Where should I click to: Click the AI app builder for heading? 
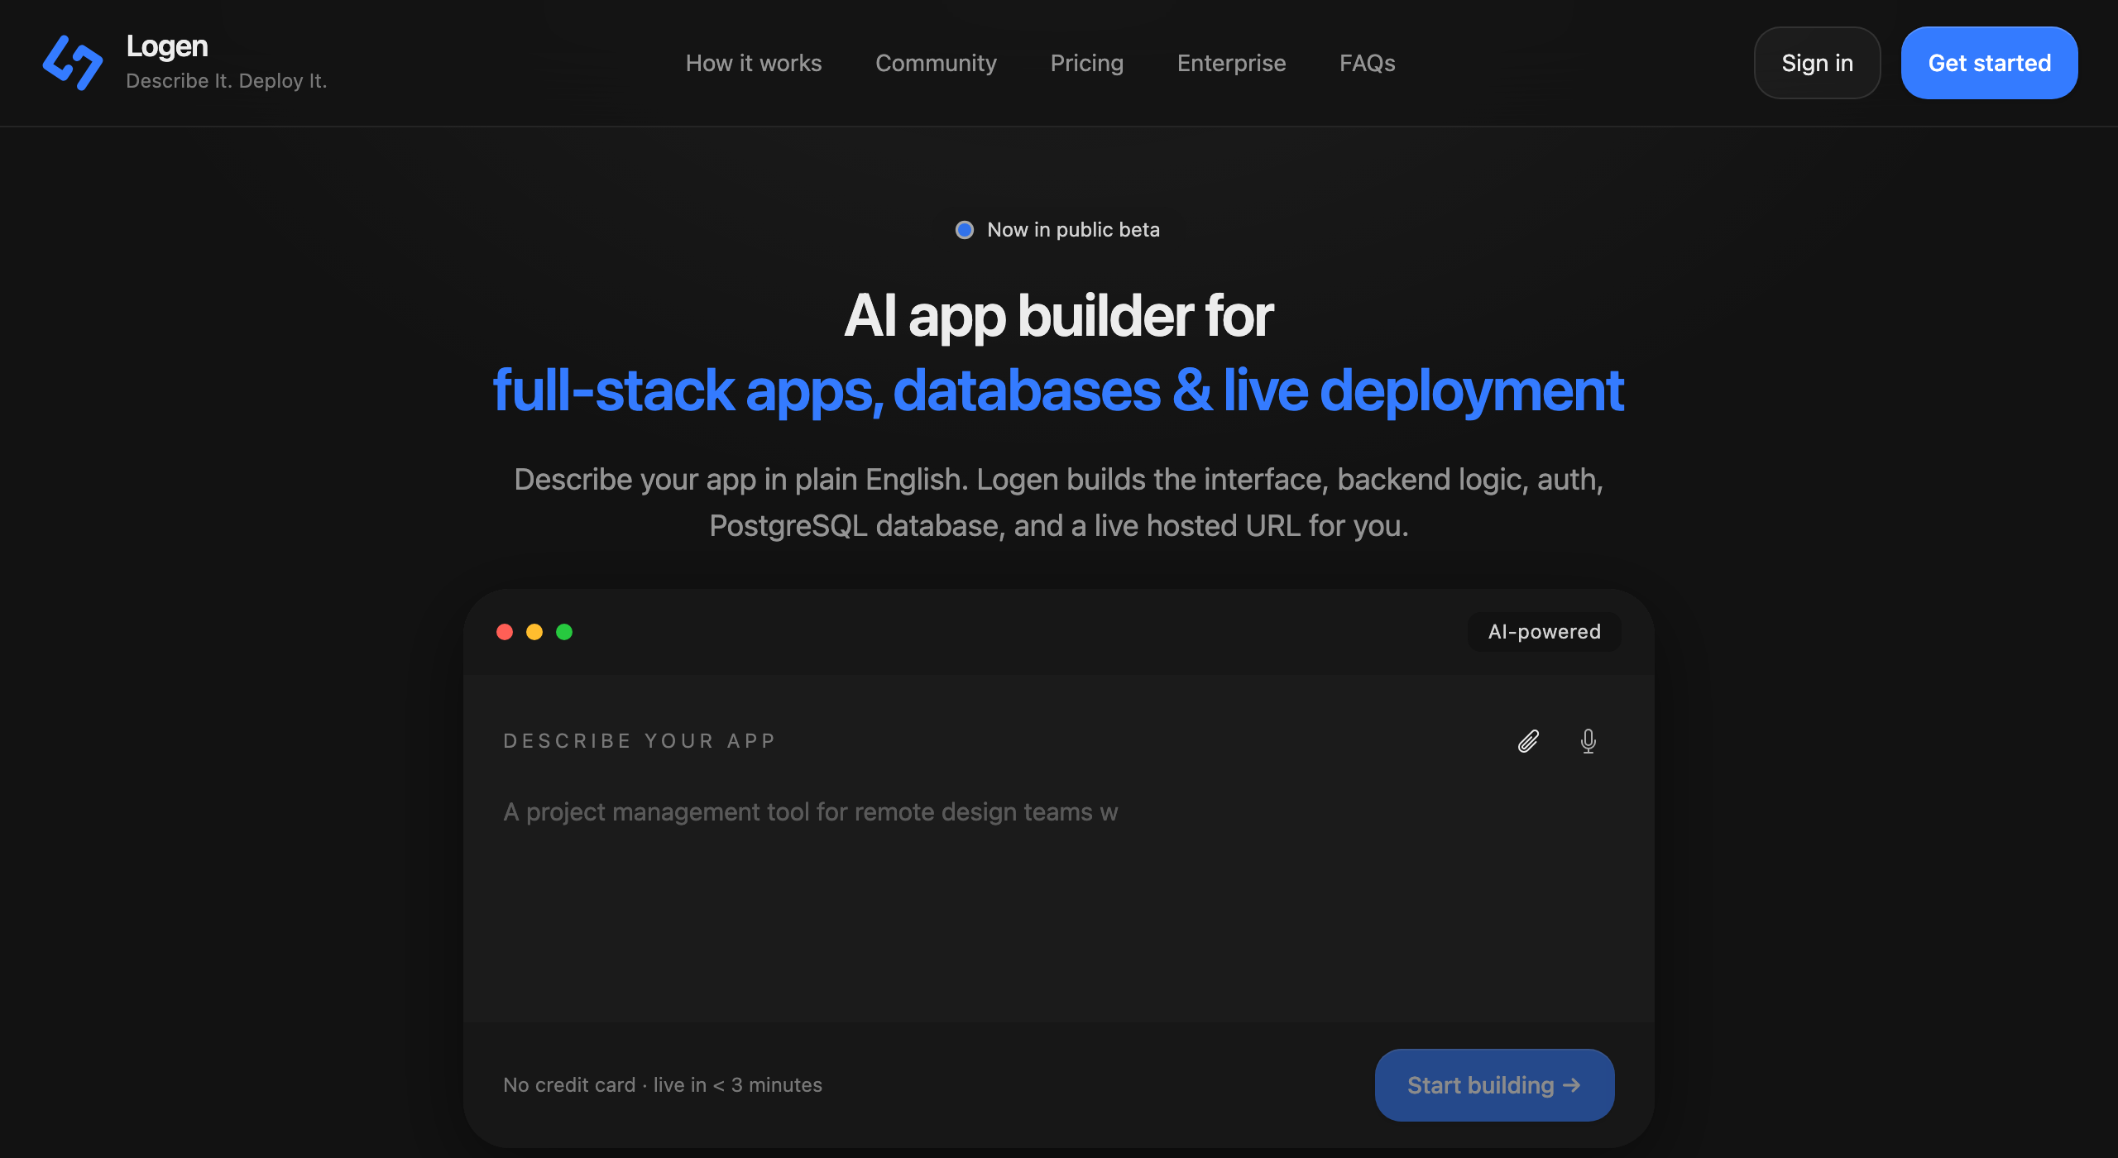point(1058,316)
